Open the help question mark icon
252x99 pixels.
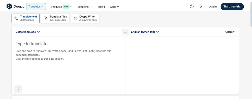(192, 7)
